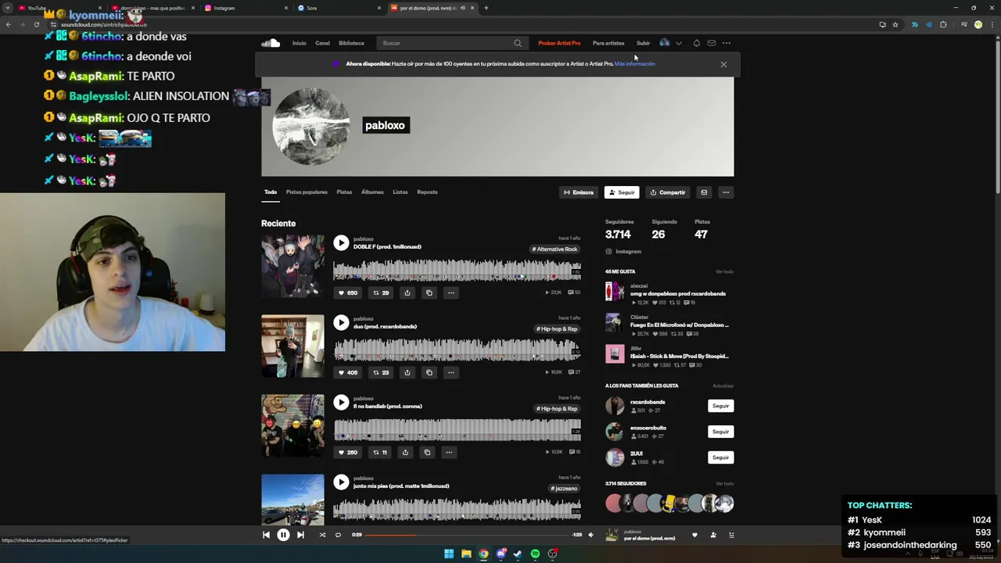Repost the duo track with 23 button
Viewport: 1001px width, 563px height.
pos(381,372)
